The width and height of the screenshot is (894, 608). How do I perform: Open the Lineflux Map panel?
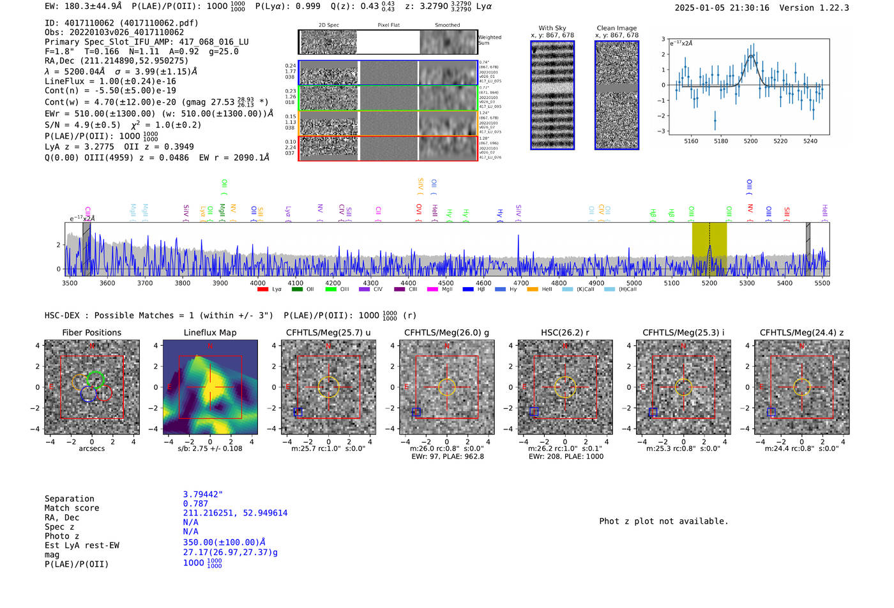[x=210, y=387]
